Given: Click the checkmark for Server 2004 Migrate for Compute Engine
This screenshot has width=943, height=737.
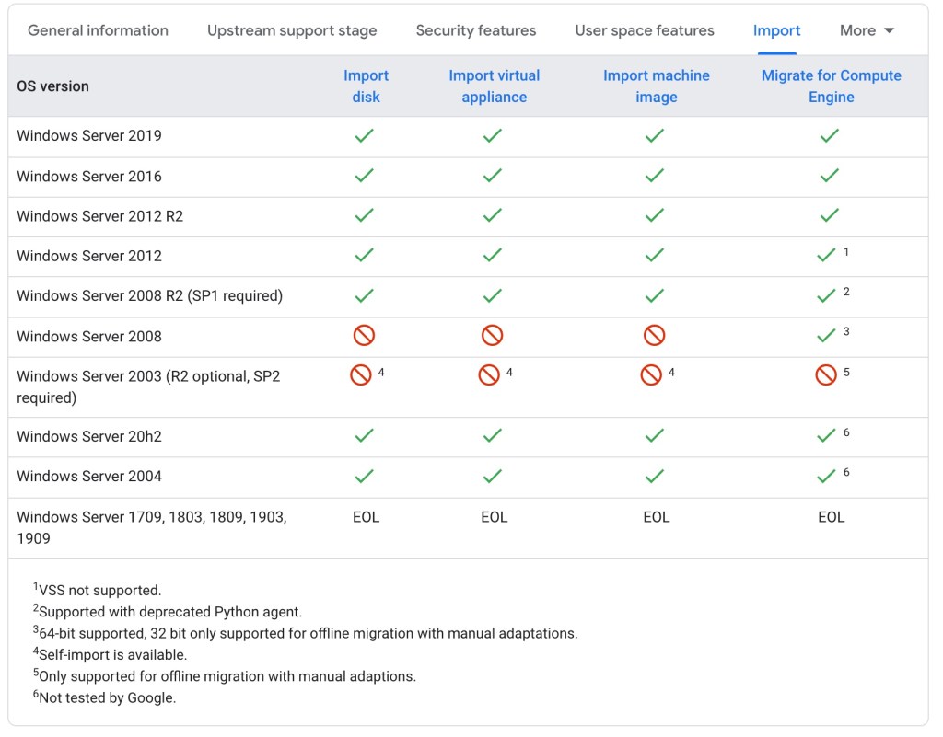Looking at the screenshot, I should pyautogui.click(x=826, y=477).
